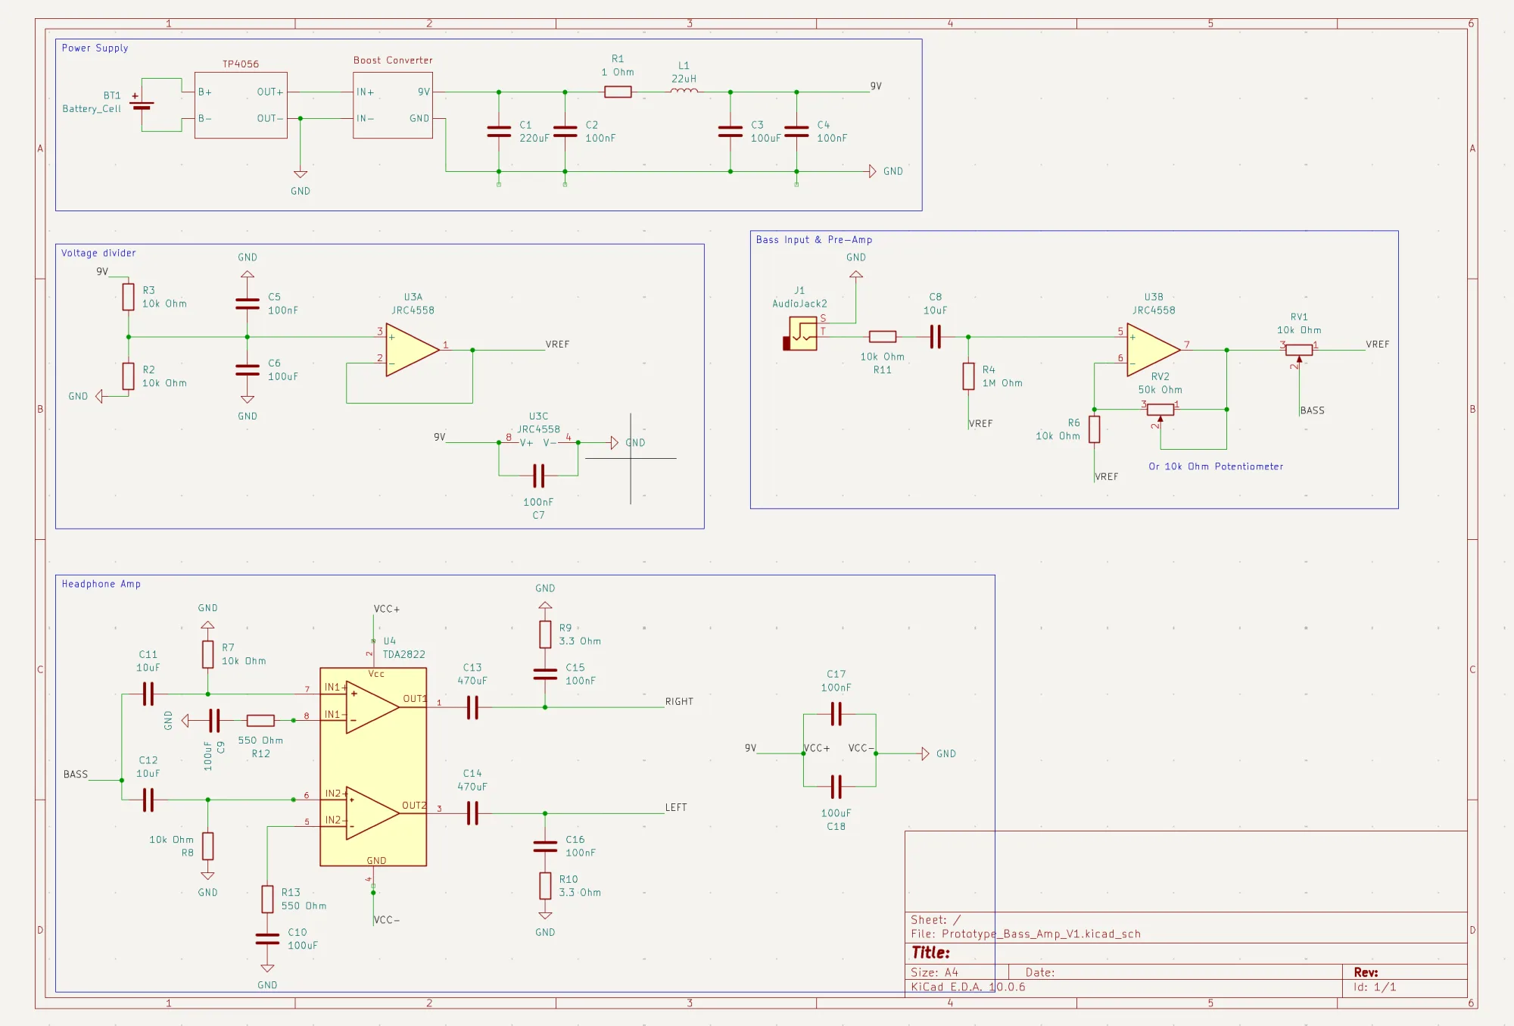Select resistor R11 10k Ohm
This screenshot has width=1514, height=1026.
(883, 336)
